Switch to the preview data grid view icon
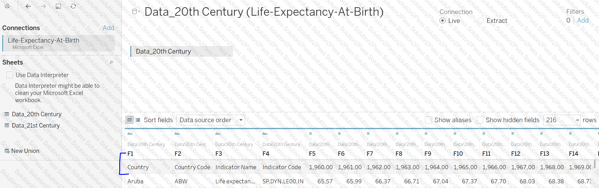This screenshot has width=599, height=188. tap(129, 120)
